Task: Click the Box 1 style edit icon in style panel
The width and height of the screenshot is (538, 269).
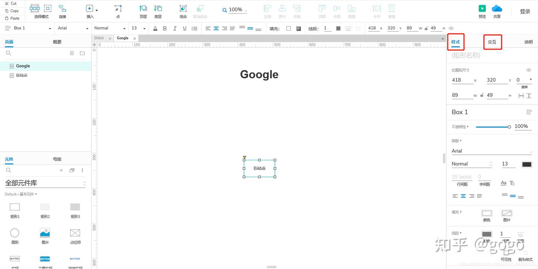Action: (x=529, y=112)
